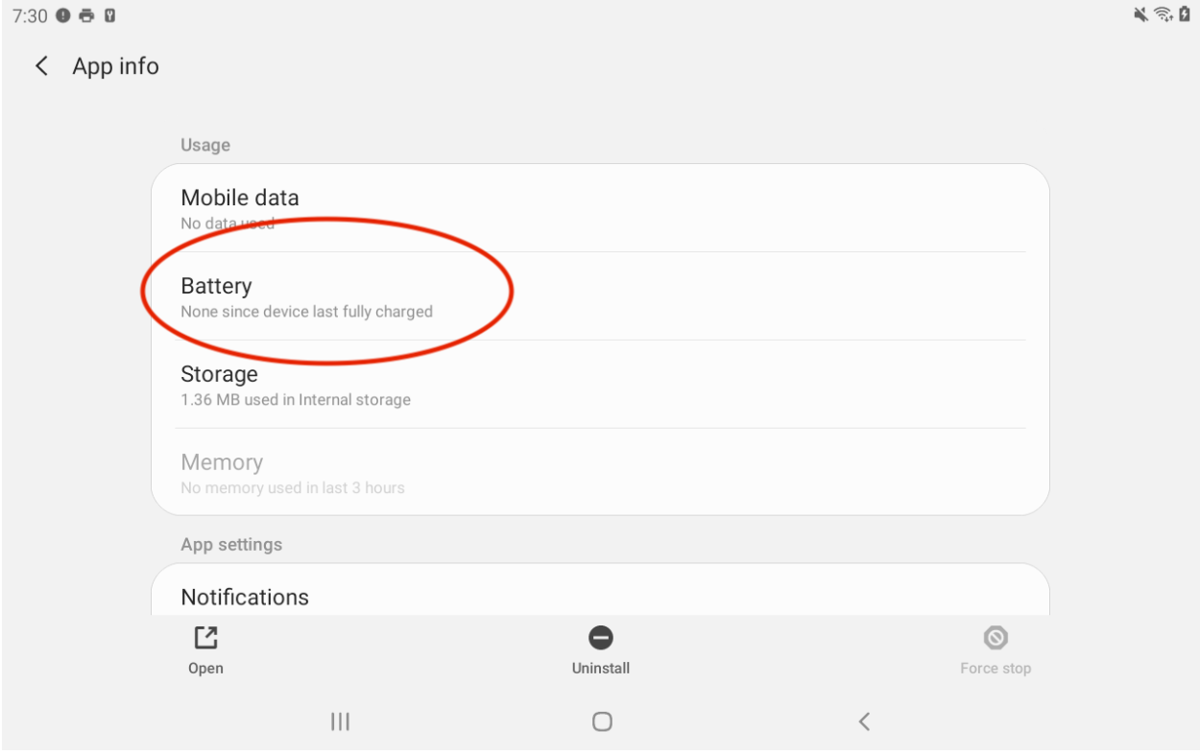Tap the Wi-Fi status bar icon
The image size is (1200, 754).
click(1164, 15)
